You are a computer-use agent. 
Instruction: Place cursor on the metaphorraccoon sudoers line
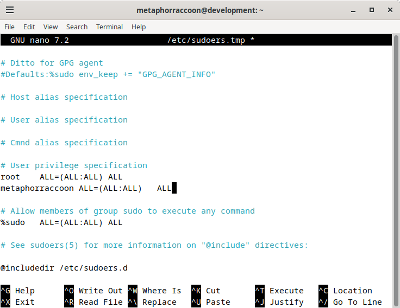tap(86, 188)
